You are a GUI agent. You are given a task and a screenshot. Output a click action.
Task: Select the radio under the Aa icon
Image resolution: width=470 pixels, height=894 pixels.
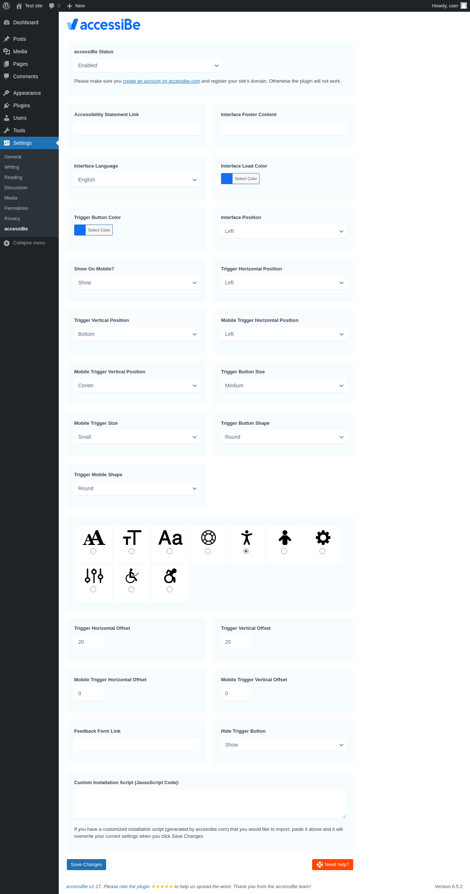(170, 551)
